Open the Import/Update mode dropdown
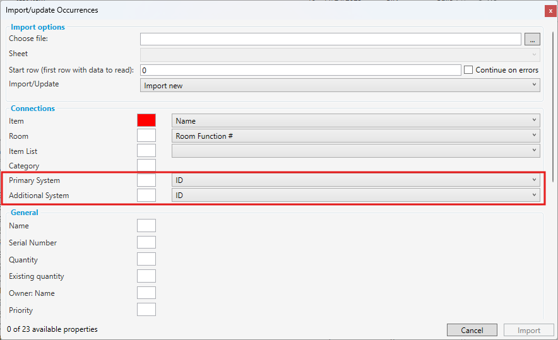558x340 pixels. pyautogui.click(x=340, y=85)
